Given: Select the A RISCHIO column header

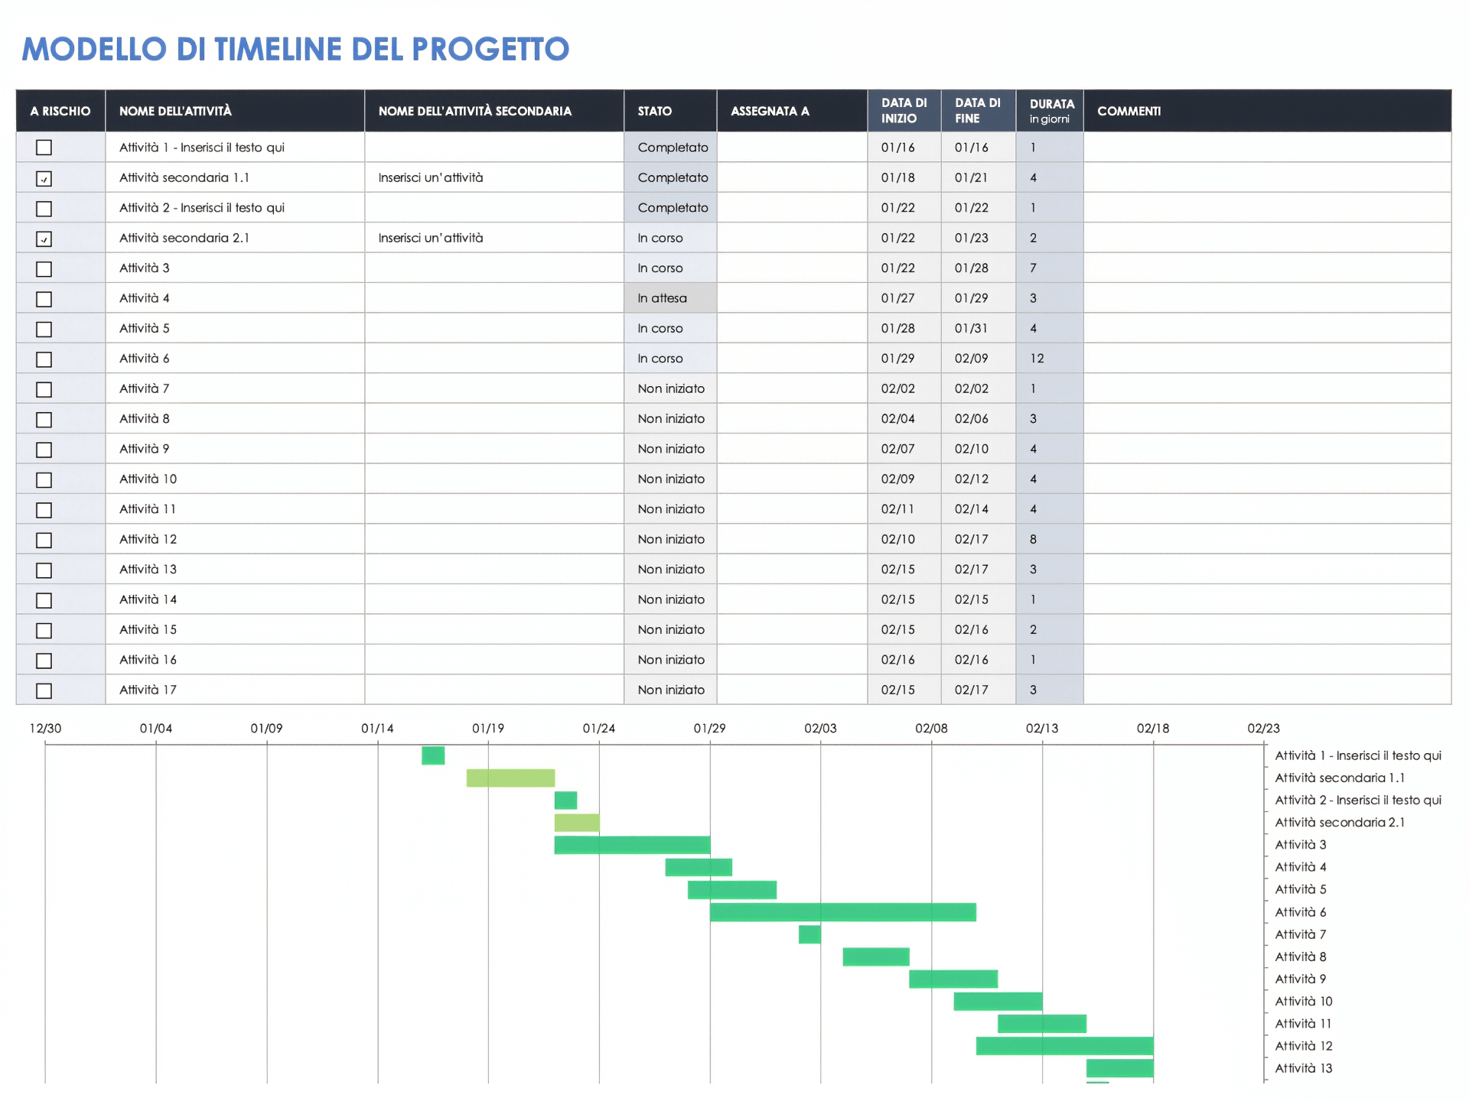Looking at the screenshot, I should [x=60, y=111].
